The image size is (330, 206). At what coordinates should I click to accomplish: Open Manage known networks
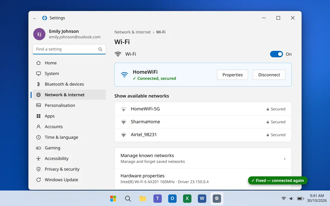tap(203, 158)
